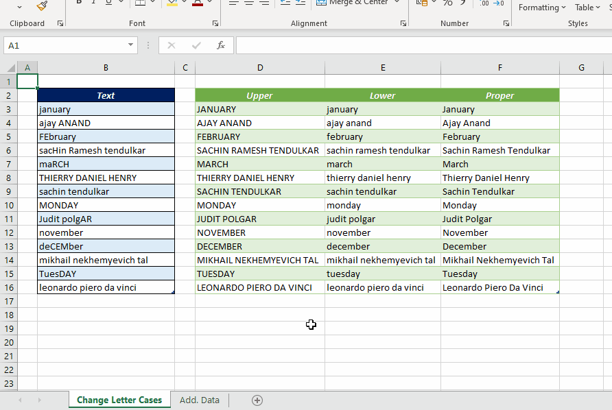612x410 pixels.
Task: Add a new sheet with plus icon
Action: pyautogui.click(x=257, y=400)
